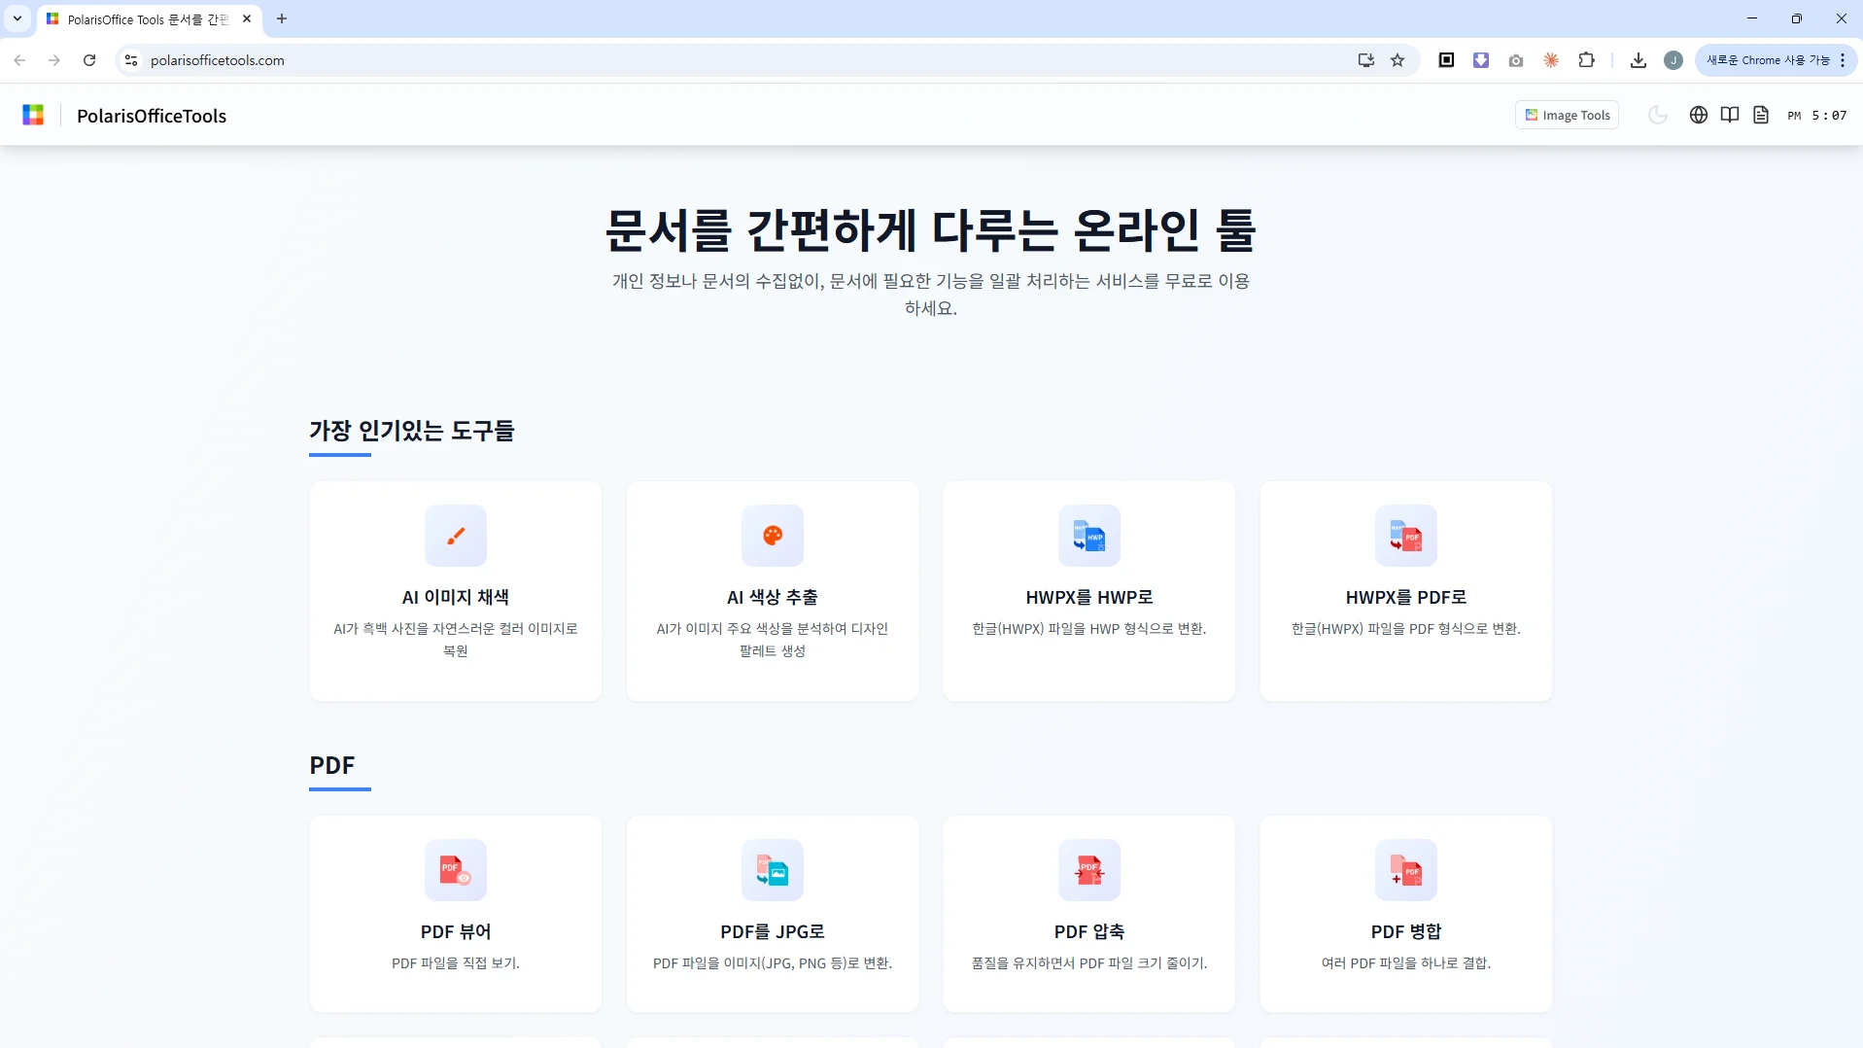The height and width of the screenshot is (1048, 1863).
Task: Click 여러 PDF 파일을 하나로 결합 text
Action: point(1406,963)
